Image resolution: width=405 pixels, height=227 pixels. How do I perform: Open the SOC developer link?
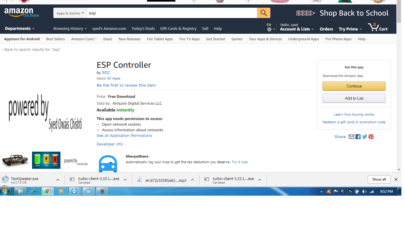click(x=106, y=73)
